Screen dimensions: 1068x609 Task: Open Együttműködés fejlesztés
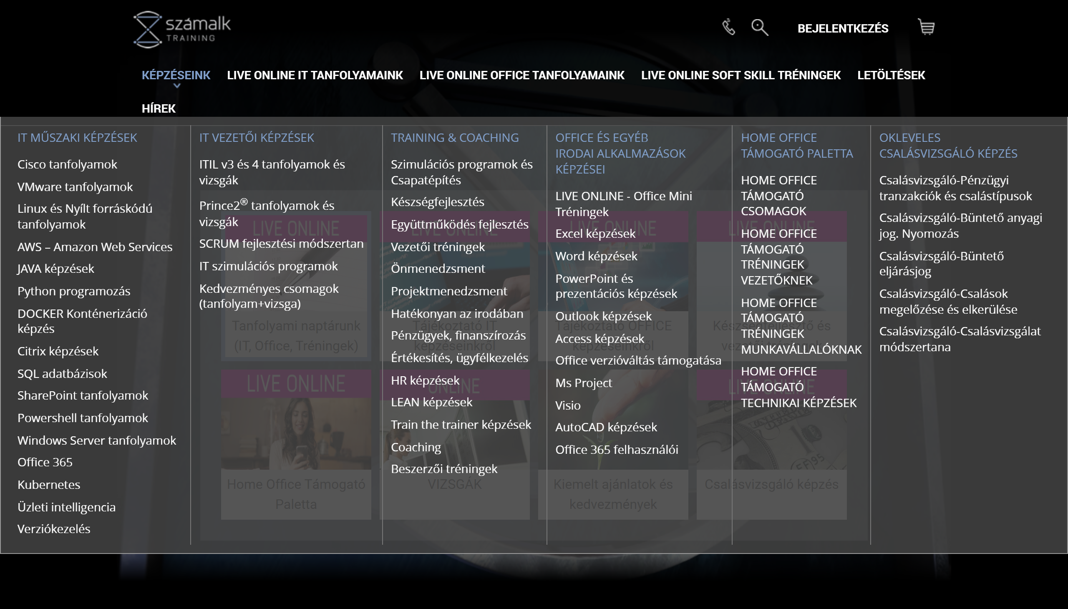tap(460, 224)
